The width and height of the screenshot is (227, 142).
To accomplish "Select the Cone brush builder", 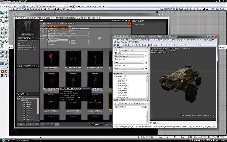I will [x=6, y=28].
